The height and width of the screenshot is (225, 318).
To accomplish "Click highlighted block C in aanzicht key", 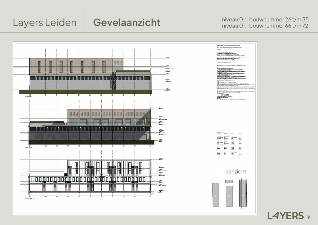I will point(243,195).
